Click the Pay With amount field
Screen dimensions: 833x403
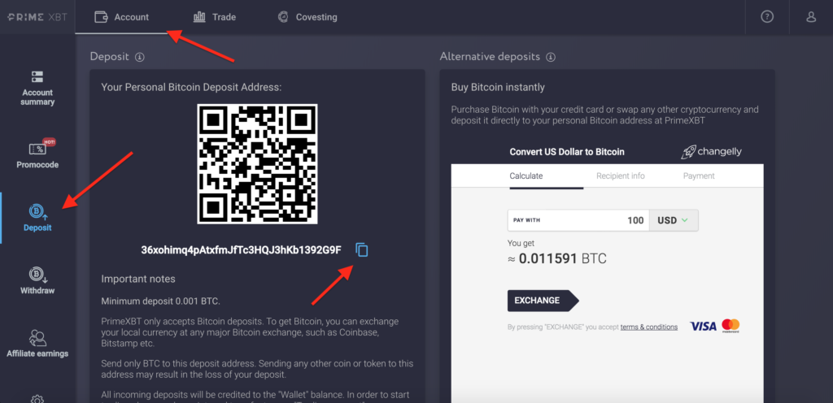[x=578, y=220]
